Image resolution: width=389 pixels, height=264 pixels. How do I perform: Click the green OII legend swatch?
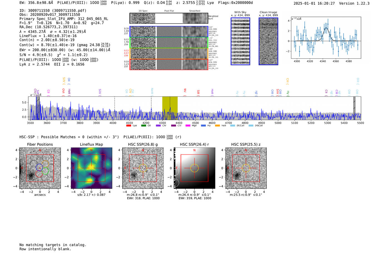pyautogui.click(x=144, y=125)
